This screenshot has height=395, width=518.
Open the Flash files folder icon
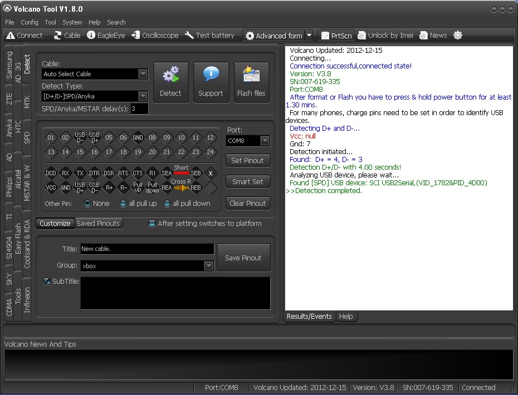click(x=251, y=82)
